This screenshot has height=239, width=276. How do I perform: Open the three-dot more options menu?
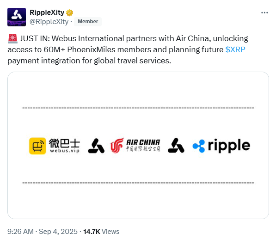pos(264,12)
